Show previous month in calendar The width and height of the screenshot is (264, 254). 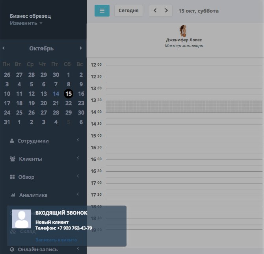point(4,48)
